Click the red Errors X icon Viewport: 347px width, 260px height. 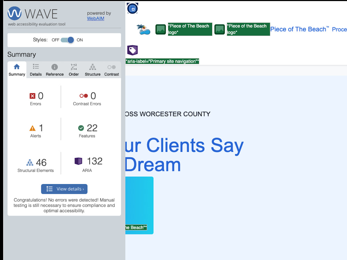tap(33, 96)
